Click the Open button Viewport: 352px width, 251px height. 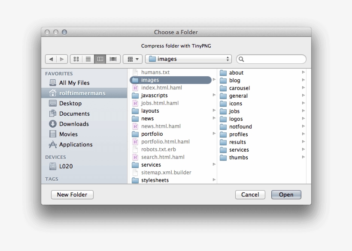pos(286,194)
